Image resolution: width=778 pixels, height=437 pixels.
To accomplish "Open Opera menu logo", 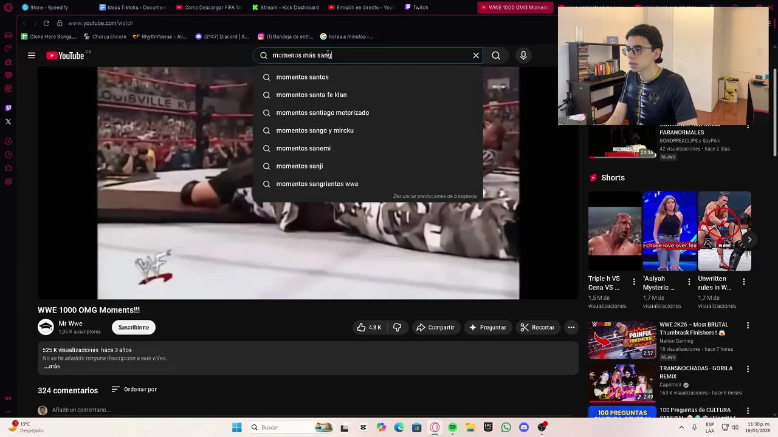I will pos(8,7).
